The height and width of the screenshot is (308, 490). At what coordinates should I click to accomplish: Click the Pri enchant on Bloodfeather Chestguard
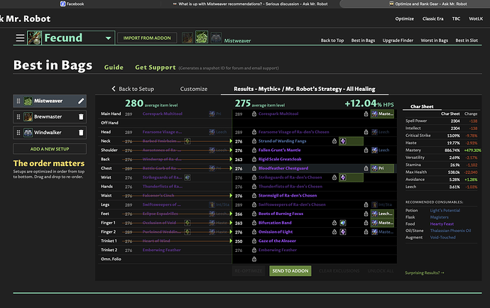[x=382, y=168]
